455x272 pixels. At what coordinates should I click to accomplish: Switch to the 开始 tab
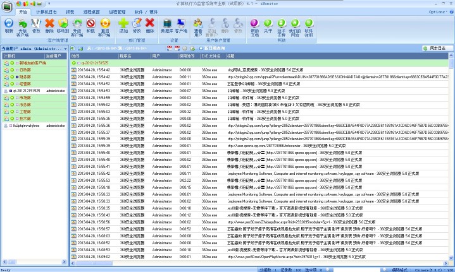23,12
